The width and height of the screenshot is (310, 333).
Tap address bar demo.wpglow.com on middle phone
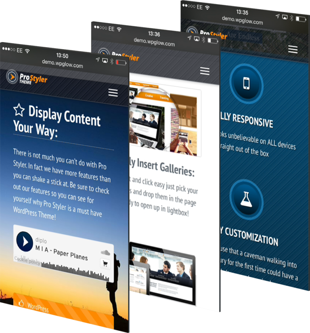tap(154, 42)
